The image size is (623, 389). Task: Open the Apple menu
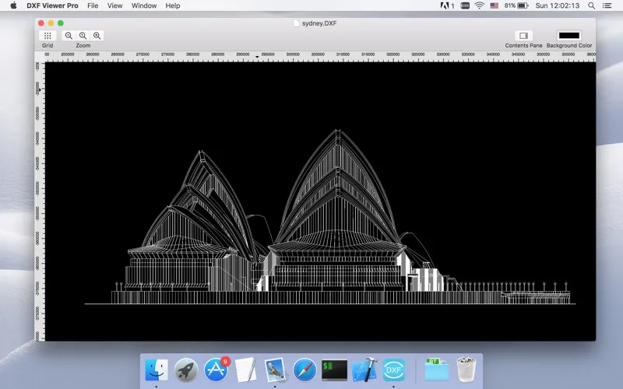tap(13, 5)
